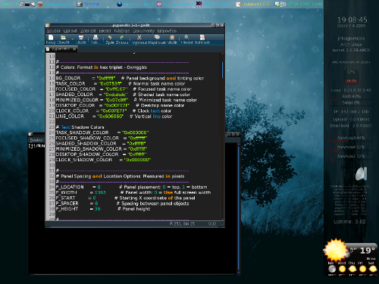Click the P_START line
This screenshot has width=379, height=284.
(125, 198)
